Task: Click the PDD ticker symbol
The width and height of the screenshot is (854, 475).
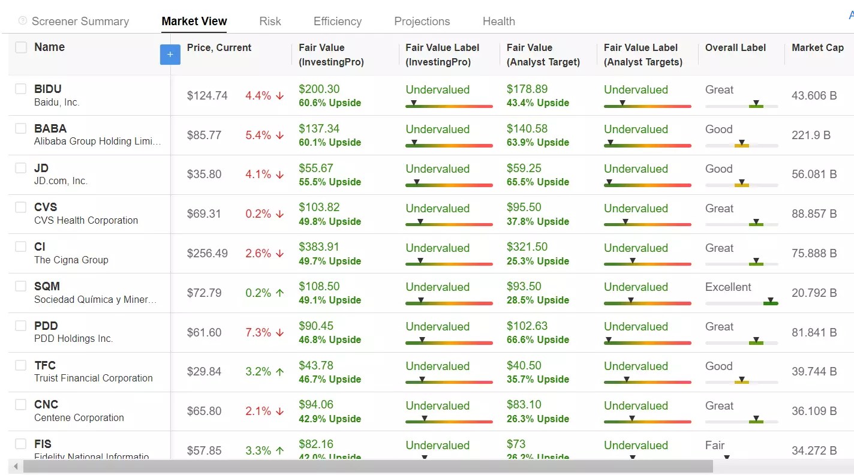Action: click(46, 326)
